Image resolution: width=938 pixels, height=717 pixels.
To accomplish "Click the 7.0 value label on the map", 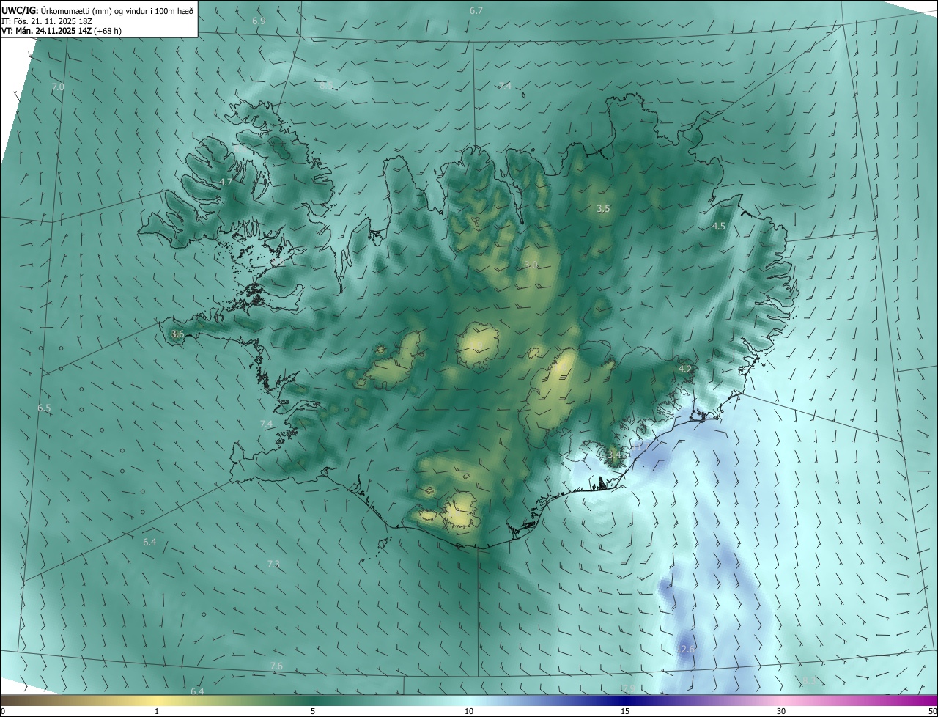I will (x=58, y=87).
